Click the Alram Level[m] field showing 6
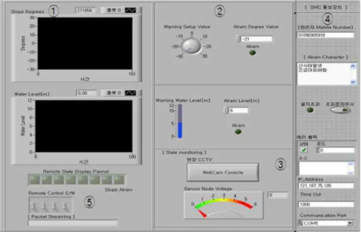This screenshot has height=232, width=361. 238,110
